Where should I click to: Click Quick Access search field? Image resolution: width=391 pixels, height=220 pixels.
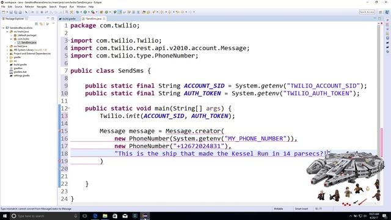[x=367, y=12]
